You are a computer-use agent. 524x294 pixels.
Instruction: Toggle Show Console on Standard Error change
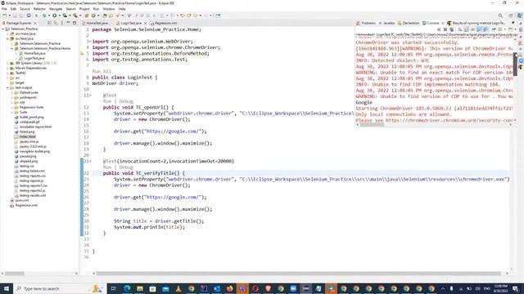pyautogui.click(x=486, y=29)
